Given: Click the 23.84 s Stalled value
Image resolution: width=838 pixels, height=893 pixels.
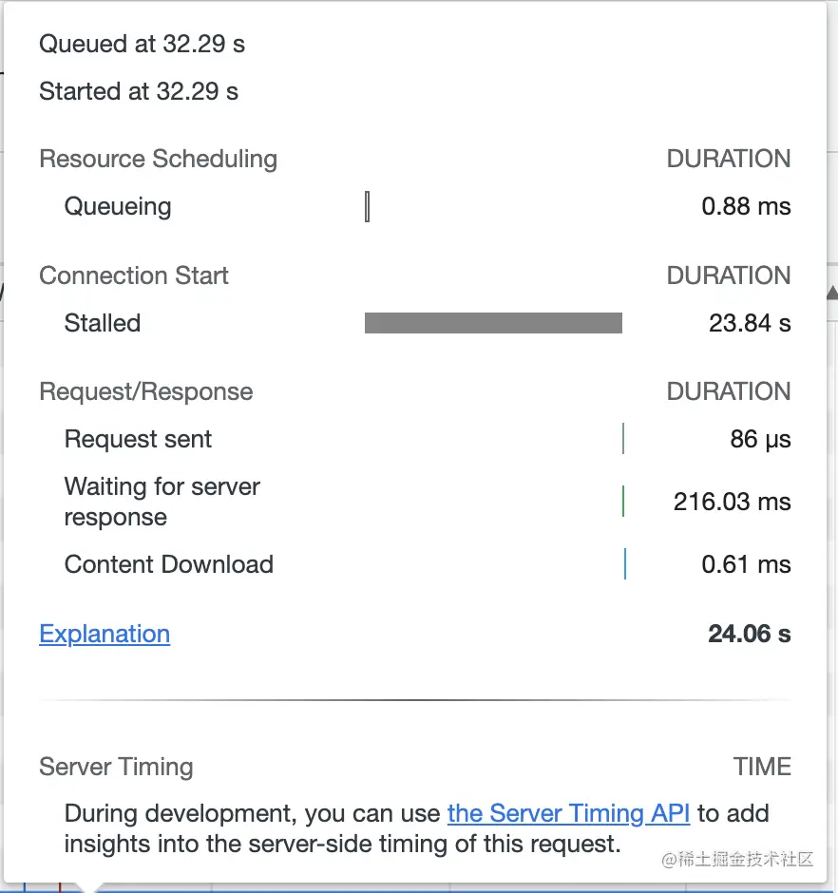Looking at the screenshot, I should click(x=750, y=323).
